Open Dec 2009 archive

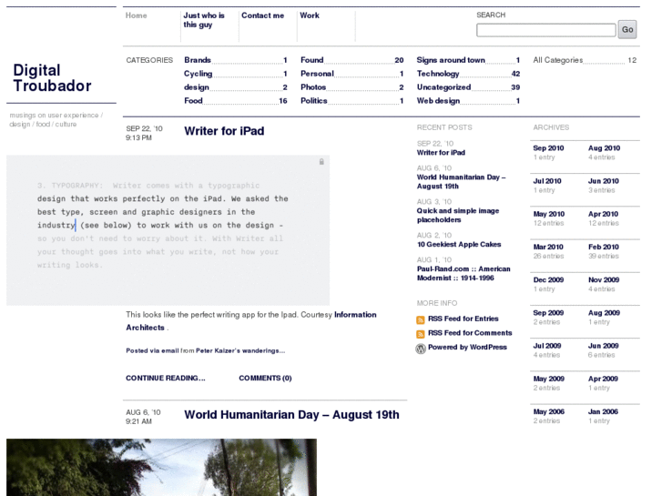548,279
